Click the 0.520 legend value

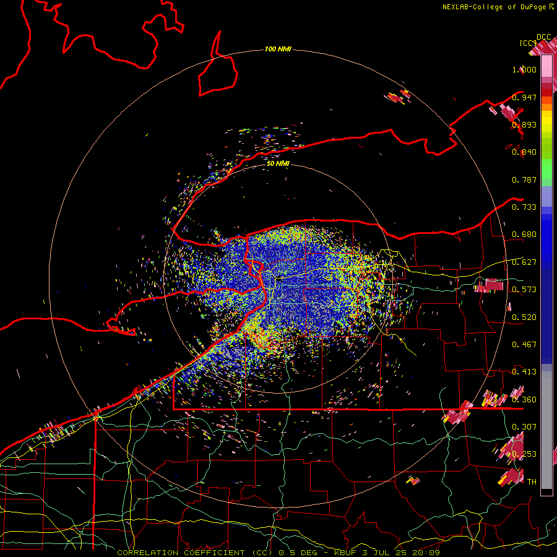pyautogui.click(x=524, y=317)
